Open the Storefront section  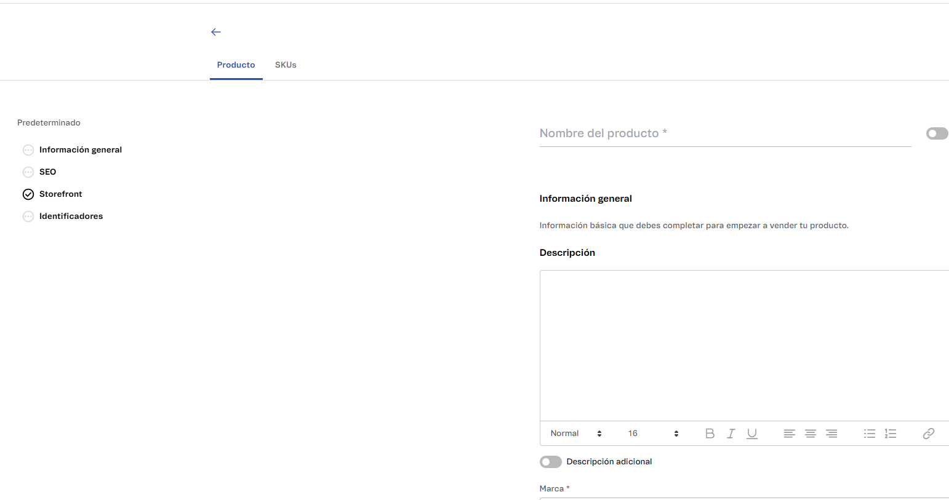pyautogui.click(x=60, y=194)
